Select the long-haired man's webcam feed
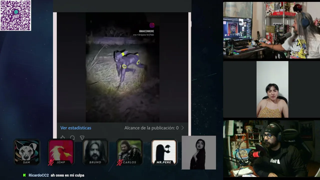Screen dimensions: 320x180 (271, 30)
